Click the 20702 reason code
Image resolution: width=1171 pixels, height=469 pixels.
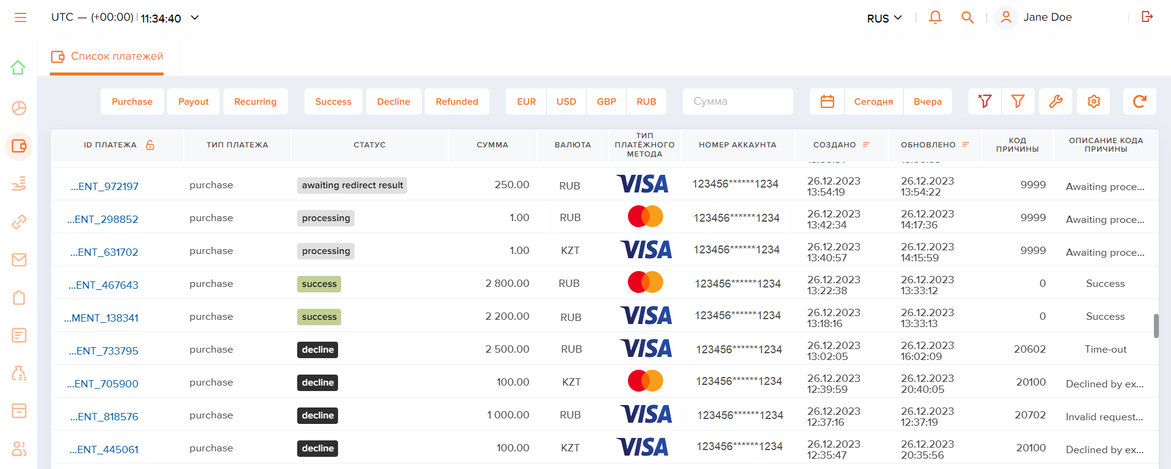1030,415
